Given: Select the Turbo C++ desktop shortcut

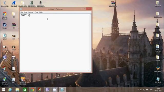Looking at the screenshot, I should click(x=5, y=69).
